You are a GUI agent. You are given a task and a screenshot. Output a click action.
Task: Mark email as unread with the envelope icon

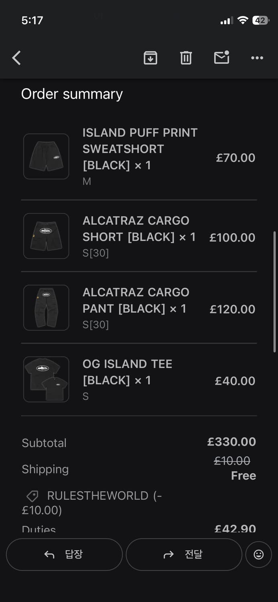point(221,58)
